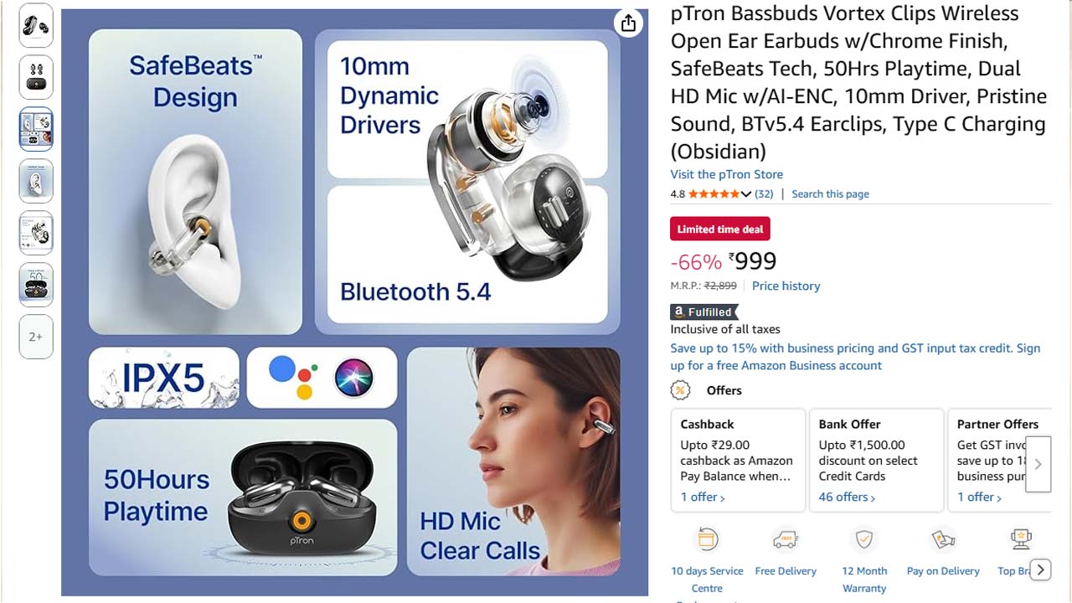The image size is (1072, 603).
Task: Open the 32 ratings count link
Action: (x=764, y=194)
